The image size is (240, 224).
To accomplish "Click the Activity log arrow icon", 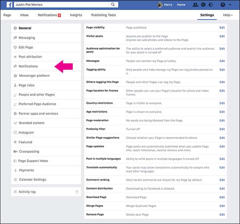I will pos(76,192).
